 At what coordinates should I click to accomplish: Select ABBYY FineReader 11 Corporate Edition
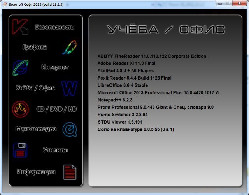pos(152,56)
